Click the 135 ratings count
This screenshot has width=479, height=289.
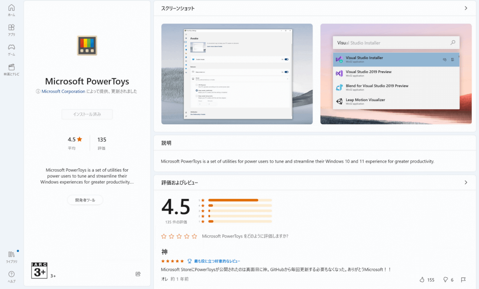[102, 140]
